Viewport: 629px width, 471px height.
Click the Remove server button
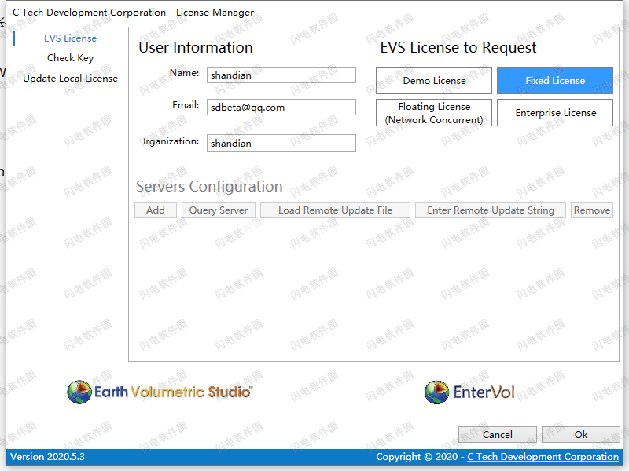[592, 210]
